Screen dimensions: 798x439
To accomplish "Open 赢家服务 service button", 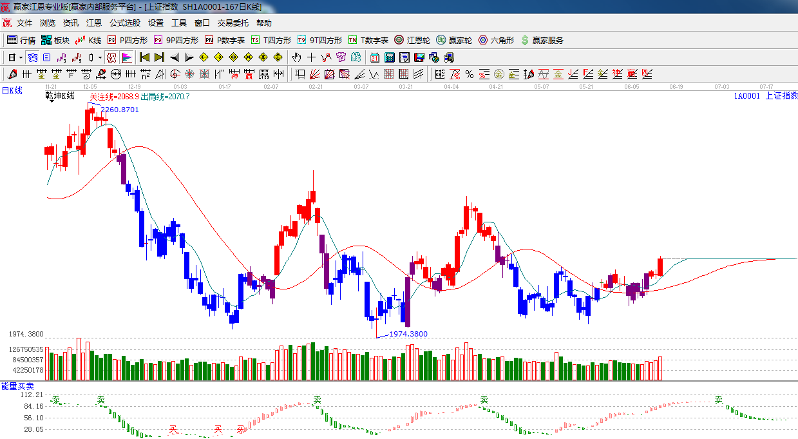I will 542,40.
